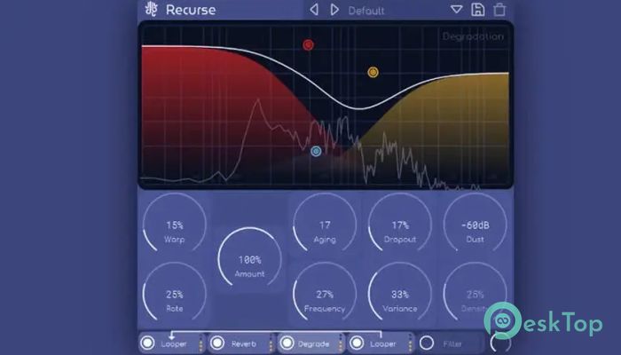Click the Recurse logo icon

(x=152, y=11)
